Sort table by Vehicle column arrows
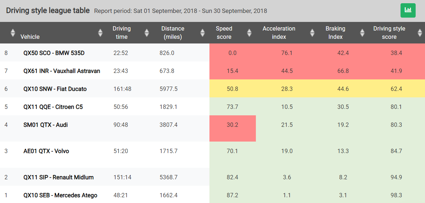This screenshot has height=203, width=425. tap(100, 33)
